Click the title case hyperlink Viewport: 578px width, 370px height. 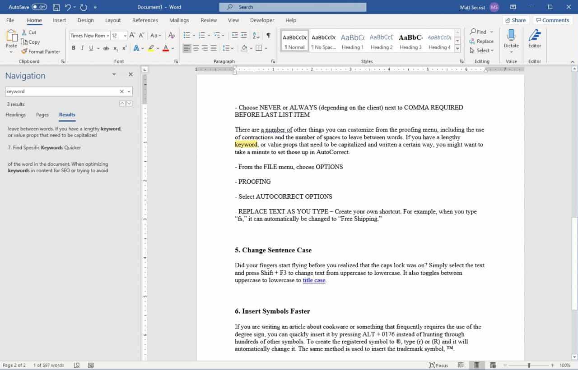coord(314,280)
